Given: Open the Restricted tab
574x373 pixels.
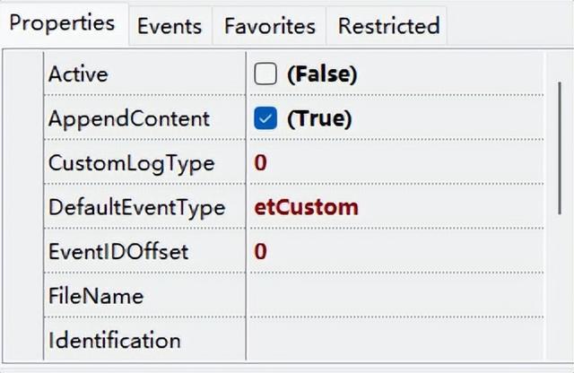Looking at the screenshot, I should coord(388,27).
